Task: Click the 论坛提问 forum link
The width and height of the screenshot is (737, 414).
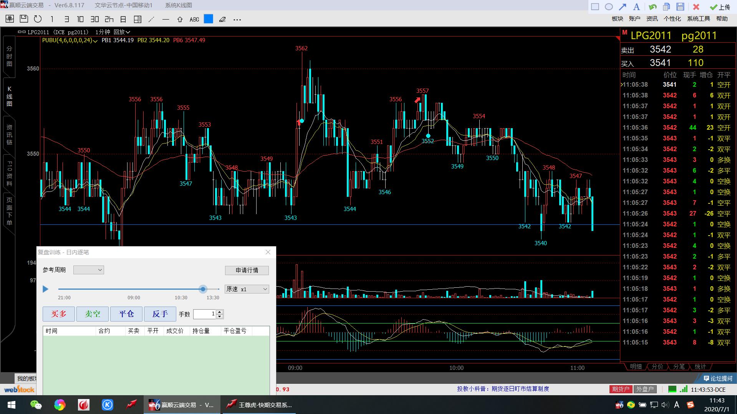Action: click(x=718, y=378)
